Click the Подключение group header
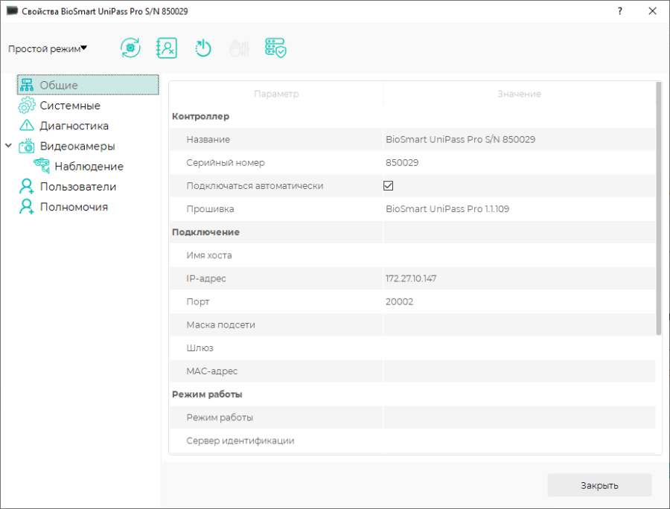670x509 pixels. 205,232
